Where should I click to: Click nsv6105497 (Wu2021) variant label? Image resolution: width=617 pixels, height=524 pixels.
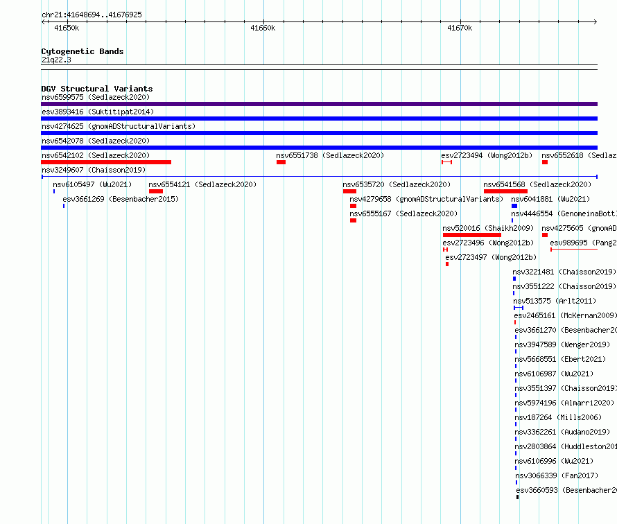[x=92, y=184]
